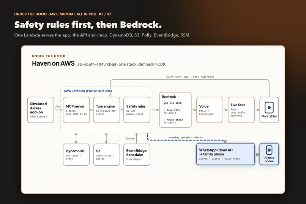Click the 'gpt-oss-120b' model label
Screen dimensions: 306x204
pyautogui.click(x=172, y=103)
